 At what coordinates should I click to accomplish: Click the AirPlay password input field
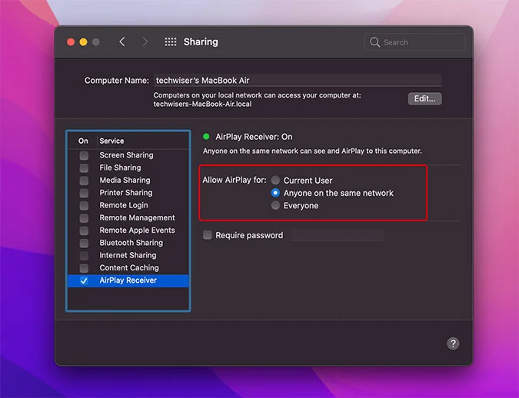point(337,235)
